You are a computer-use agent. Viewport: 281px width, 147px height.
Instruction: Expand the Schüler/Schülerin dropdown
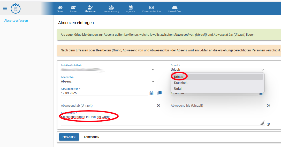point(153,70)
